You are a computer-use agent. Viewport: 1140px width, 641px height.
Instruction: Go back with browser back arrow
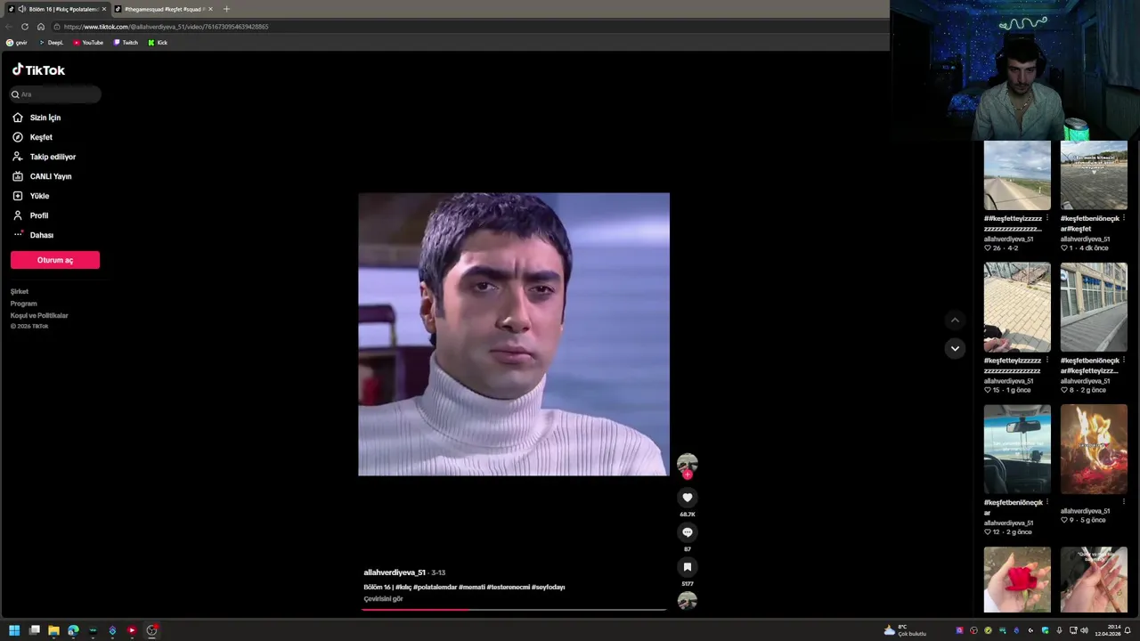point(9,27)
